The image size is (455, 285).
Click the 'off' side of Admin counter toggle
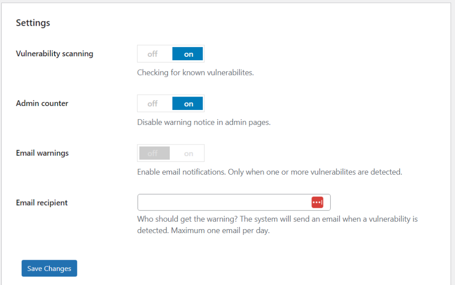[154, 103]
